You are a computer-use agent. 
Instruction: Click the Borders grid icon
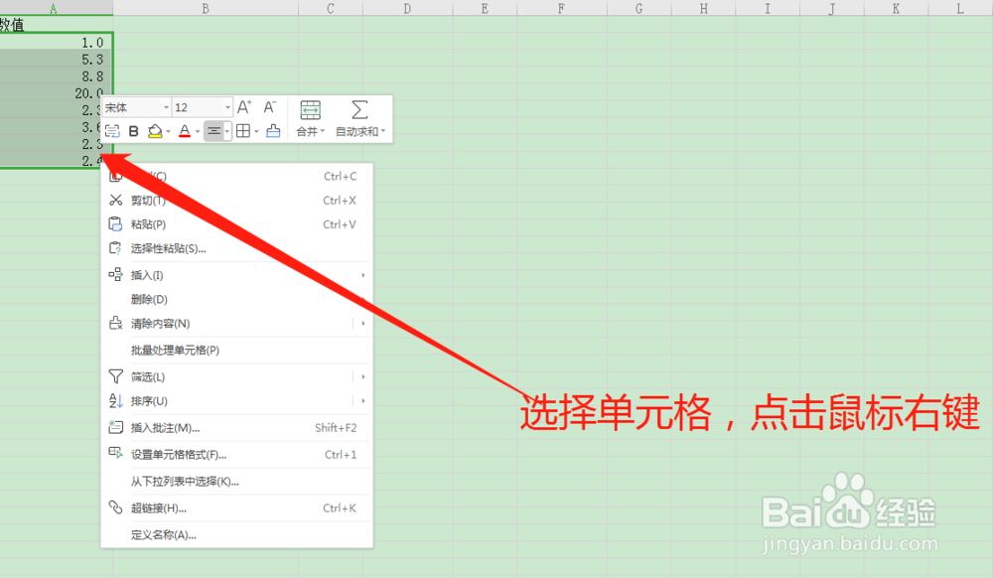[245, 129]
